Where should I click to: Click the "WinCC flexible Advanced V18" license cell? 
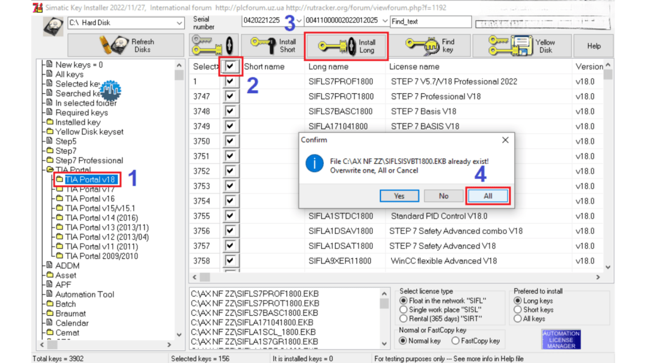(443, 261)
